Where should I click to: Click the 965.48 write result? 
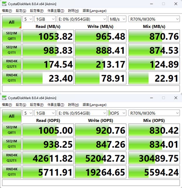pos(101,36)
